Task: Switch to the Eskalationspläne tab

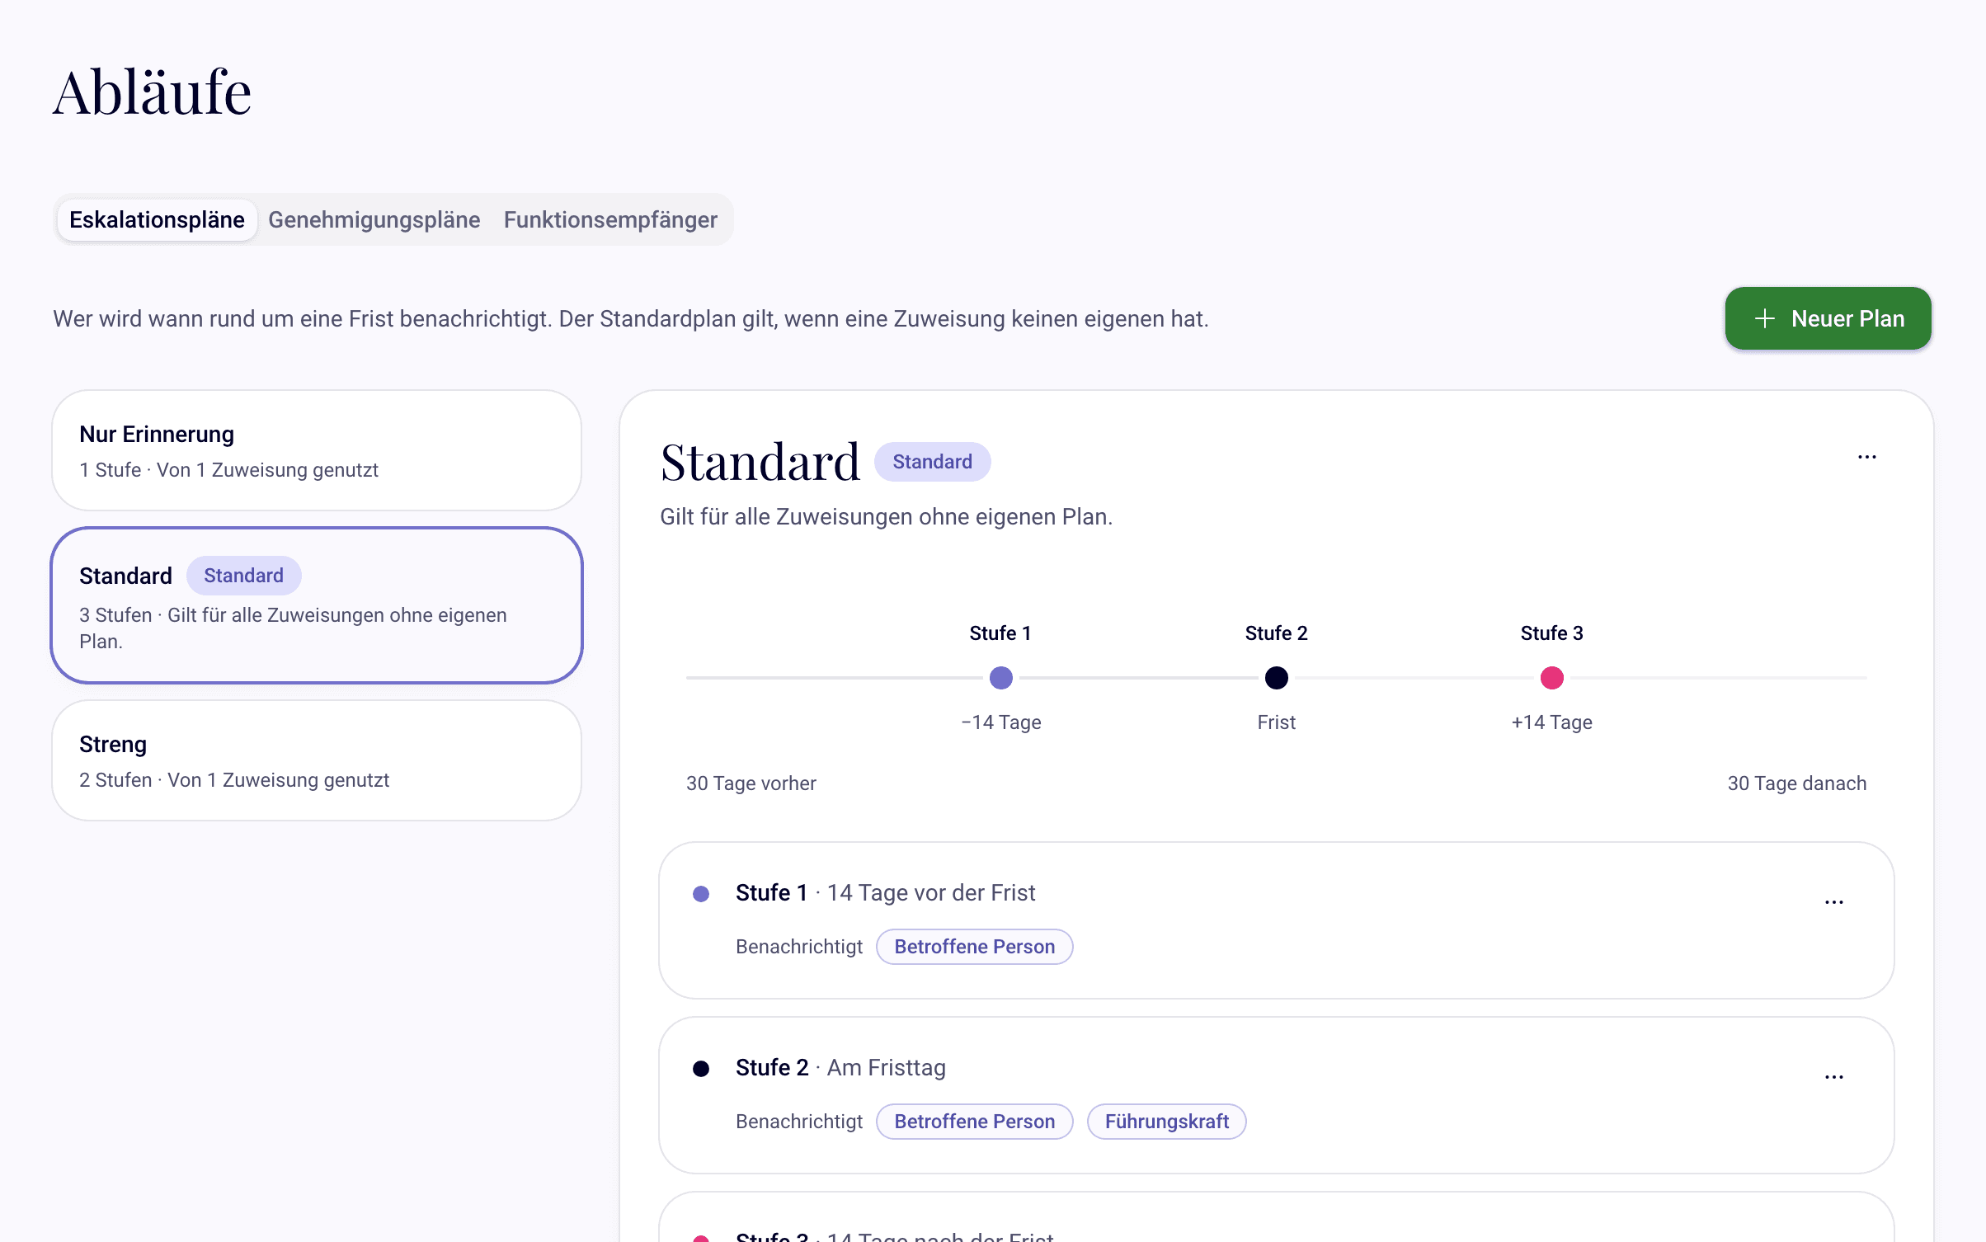Action: click(x=157, y=220)
